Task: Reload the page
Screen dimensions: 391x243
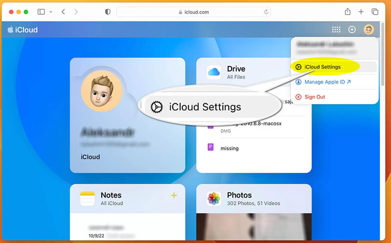Action: tap(266, 12)
